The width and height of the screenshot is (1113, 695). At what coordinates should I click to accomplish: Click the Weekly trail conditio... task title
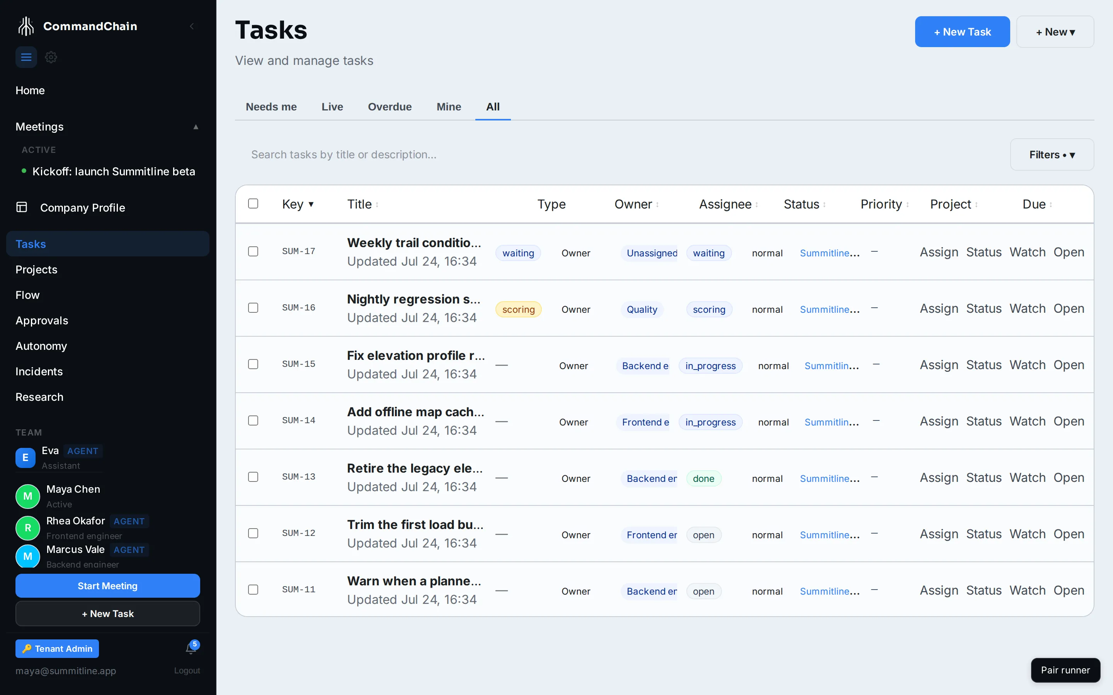(414, 243)
